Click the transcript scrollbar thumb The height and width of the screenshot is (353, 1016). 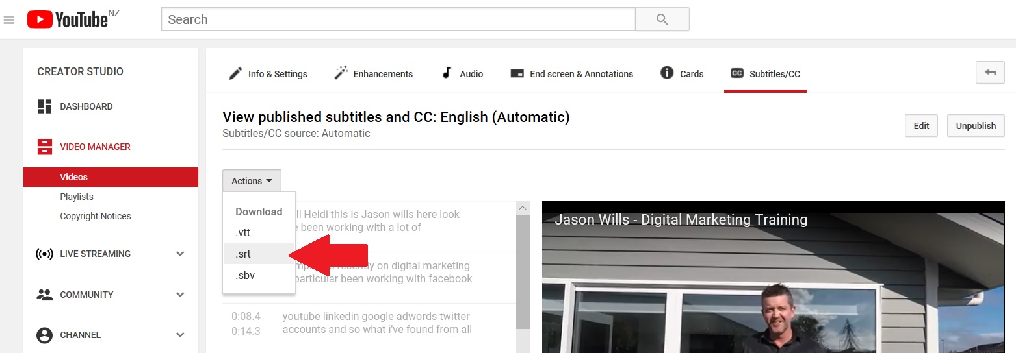tap(523, 271)
